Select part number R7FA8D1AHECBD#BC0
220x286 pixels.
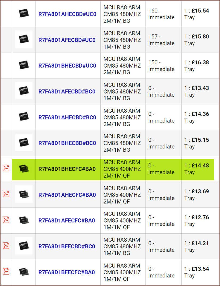[67, 117]
